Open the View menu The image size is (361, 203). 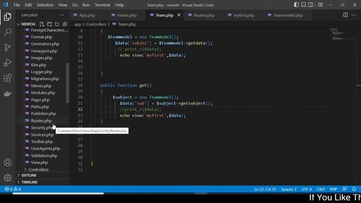(x=63, y=5)
